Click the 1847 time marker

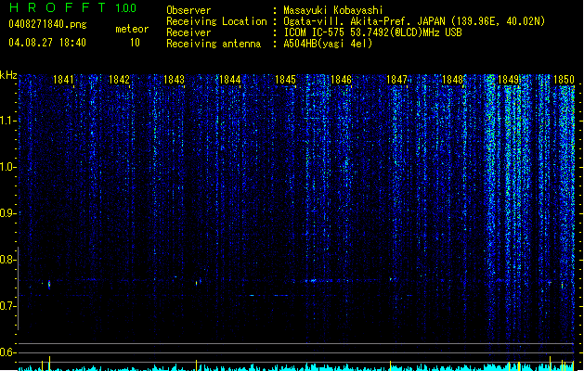[x=396, y=80]
